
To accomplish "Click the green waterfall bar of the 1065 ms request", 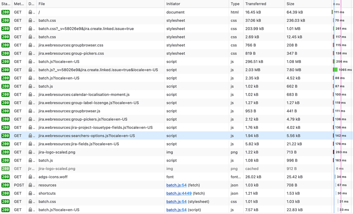I will click(x=335, y=70).
